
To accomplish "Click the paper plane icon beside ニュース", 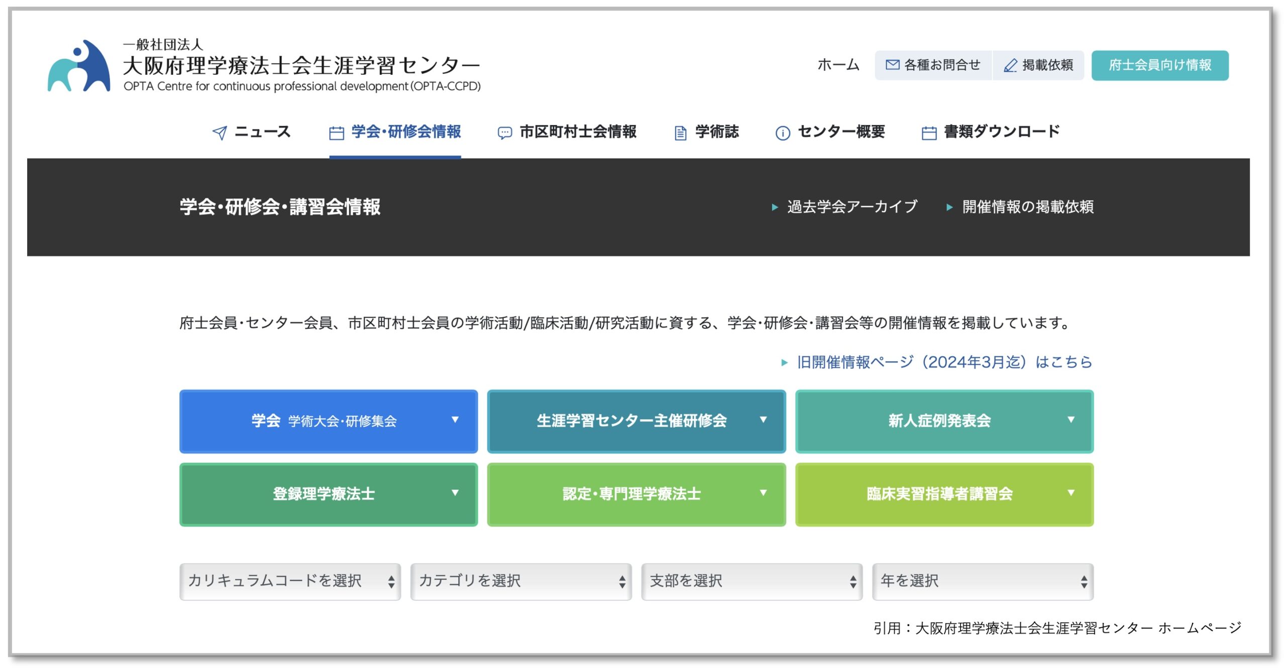I will coord(220,133).
